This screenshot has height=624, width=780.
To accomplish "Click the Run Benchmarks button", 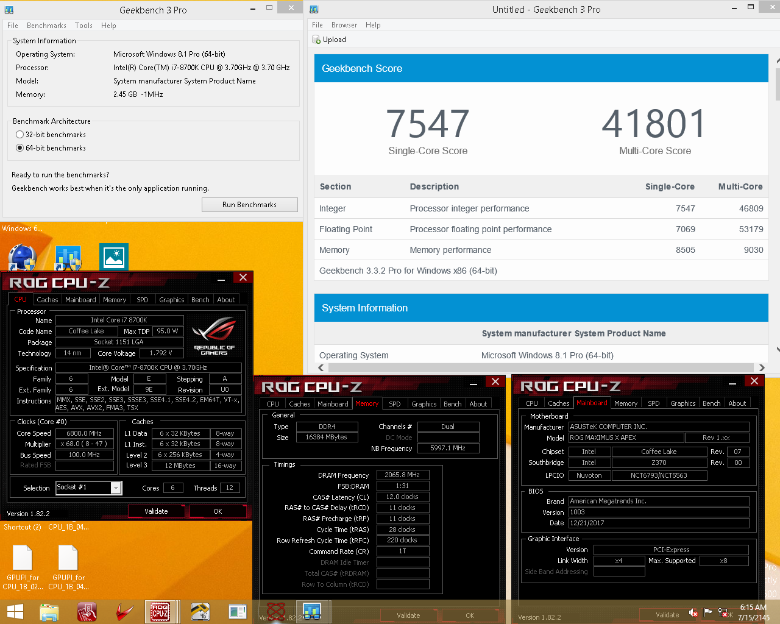I will tap(250, 205).
